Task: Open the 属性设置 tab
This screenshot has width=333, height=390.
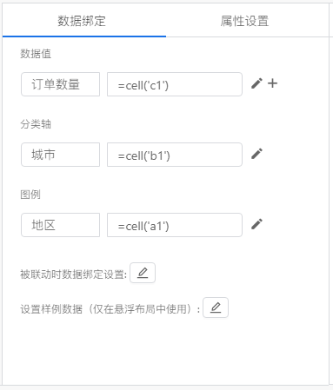Action: [244, 21]
